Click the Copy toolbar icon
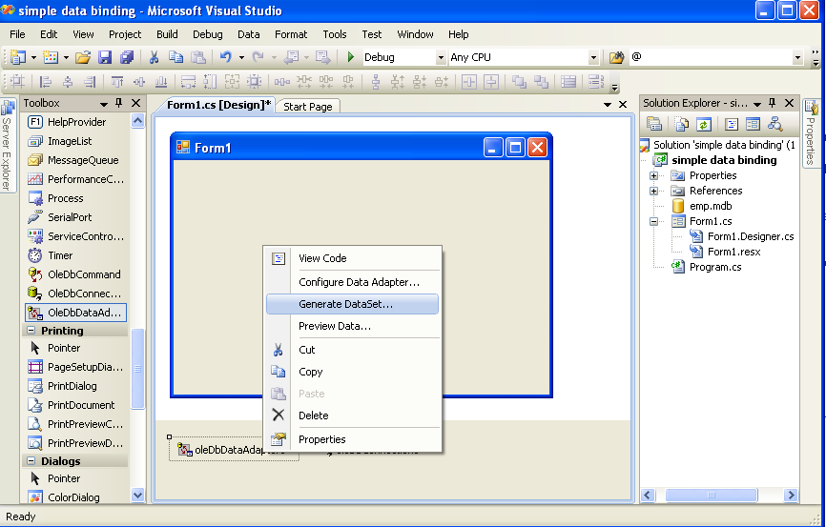 [x=176, y=57]
